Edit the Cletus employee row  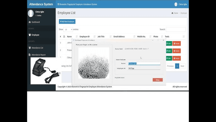click(x=169, y=58)
